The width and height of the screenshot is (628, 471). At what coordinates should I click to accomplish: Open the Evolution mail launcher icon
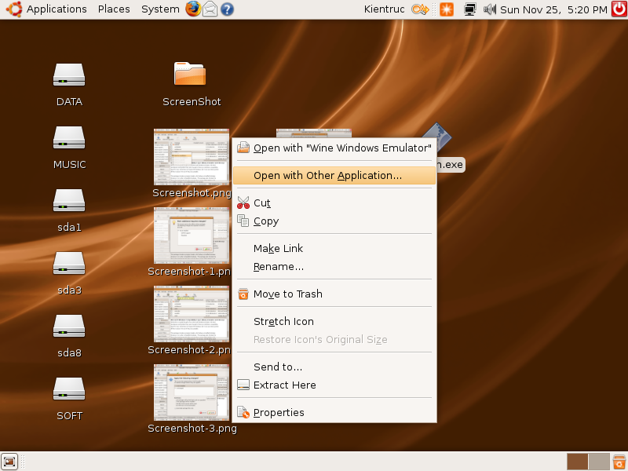210,9
